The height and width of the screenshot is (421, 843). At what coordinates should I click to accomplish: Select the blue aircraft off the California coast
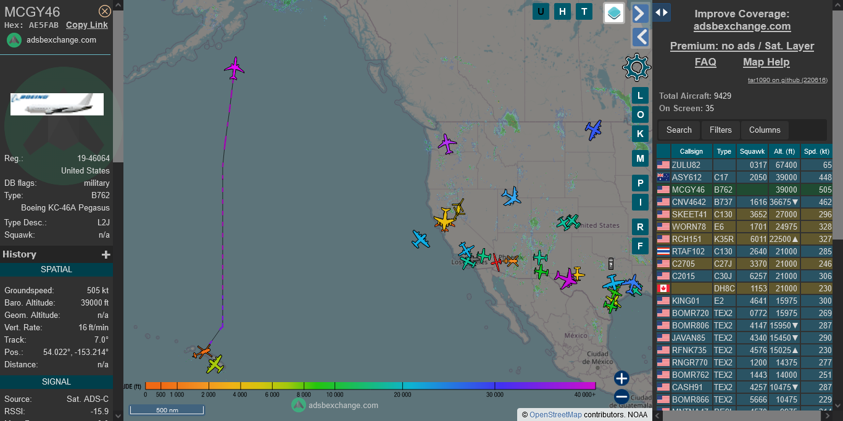[x=420, y=239]
